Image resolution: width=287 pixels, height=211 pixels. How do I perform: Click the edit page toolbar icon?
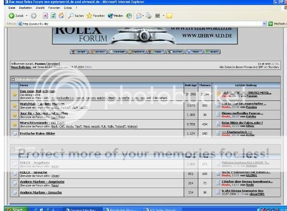point(157,16)
